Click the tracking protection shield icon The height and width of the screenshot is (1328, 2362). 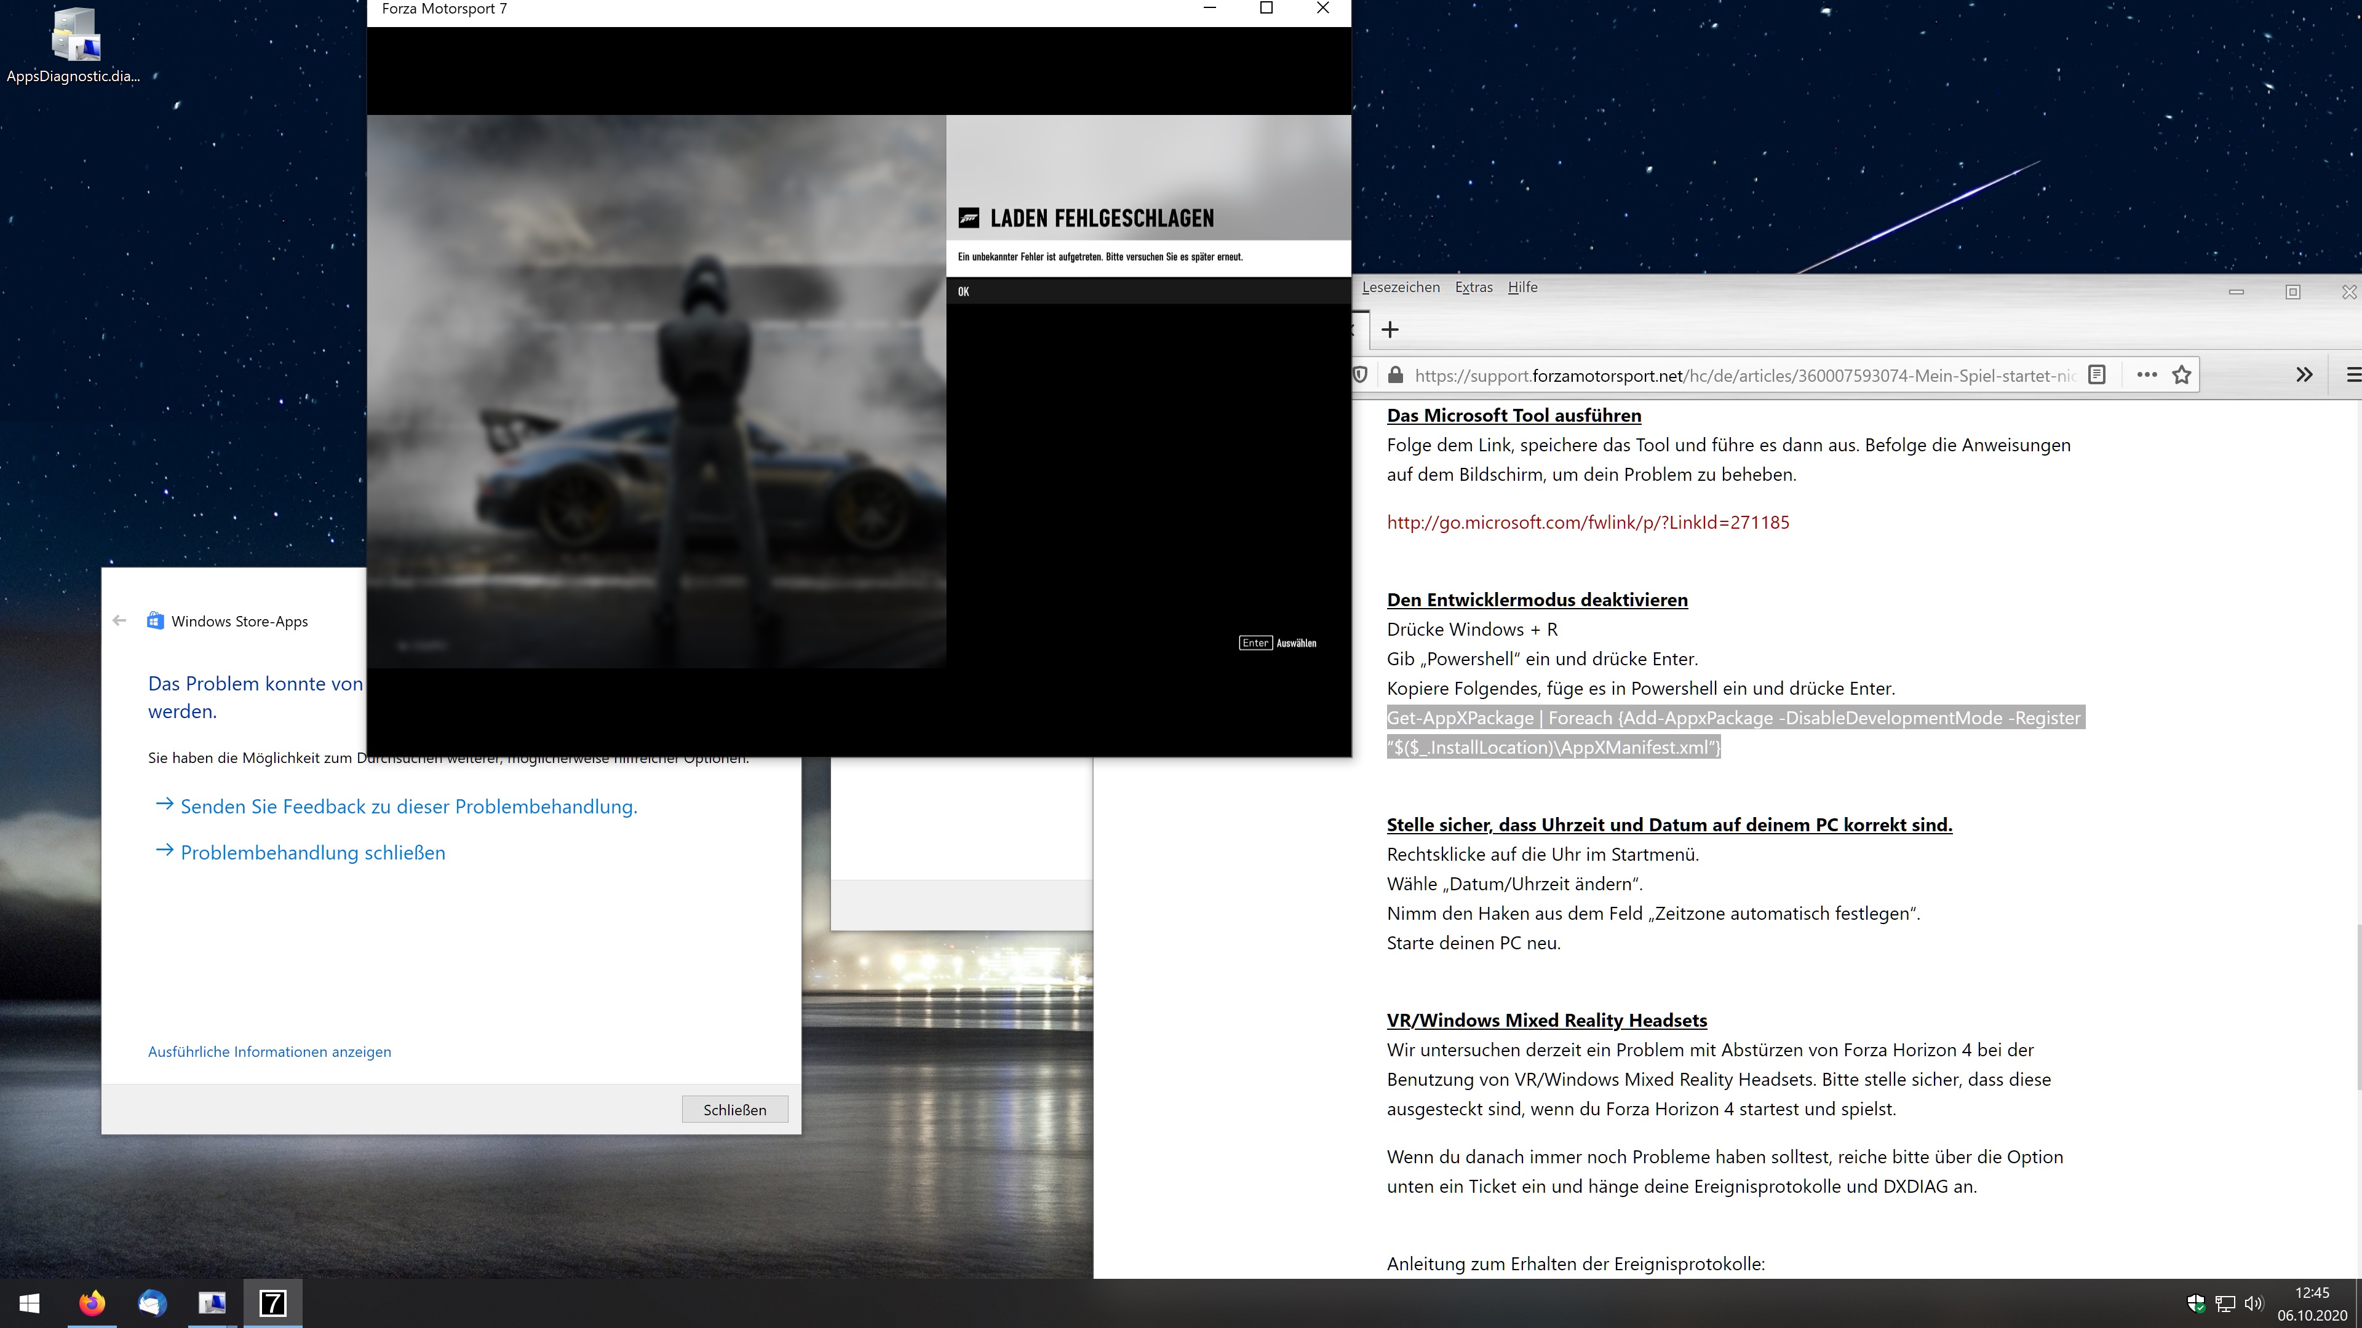click(x=1361, y=375)
